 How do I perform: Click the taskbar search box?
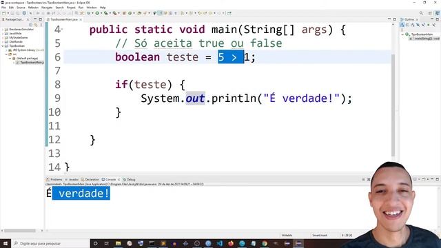[50, 243]
